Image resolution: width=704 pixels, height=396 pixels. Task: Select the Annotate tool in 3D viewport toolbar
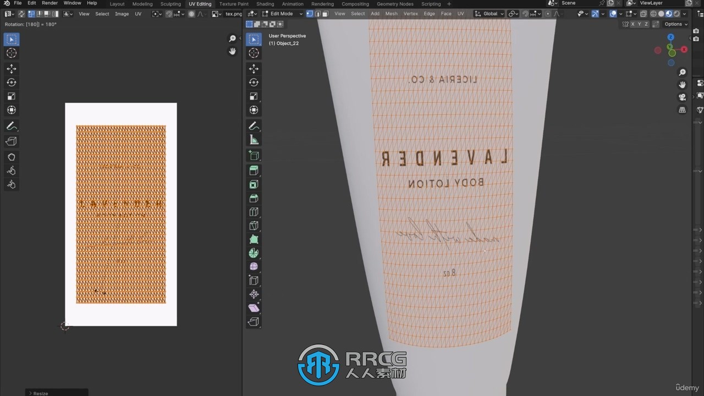[x=254, y=126]
